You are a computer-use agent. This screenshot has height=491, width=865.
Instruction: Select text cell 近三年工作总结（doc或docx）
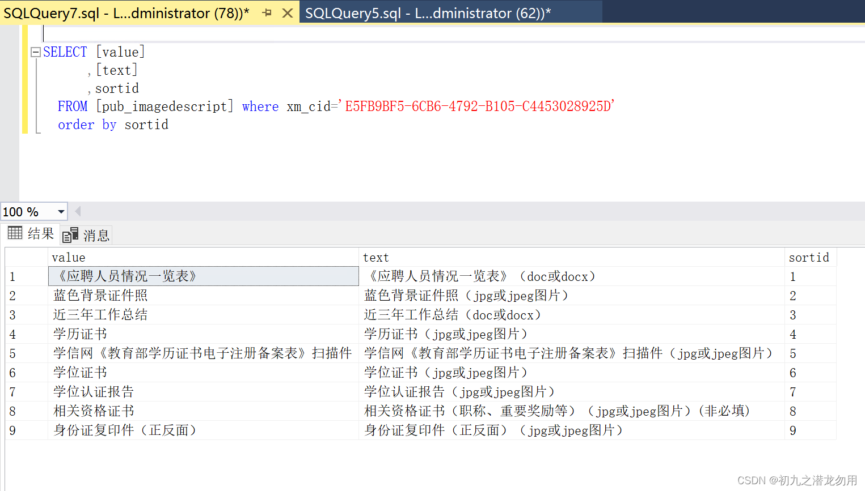click(x=572, y=315)
